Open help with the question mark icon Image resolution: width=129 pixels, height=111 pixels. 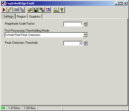tap(62, 10)
